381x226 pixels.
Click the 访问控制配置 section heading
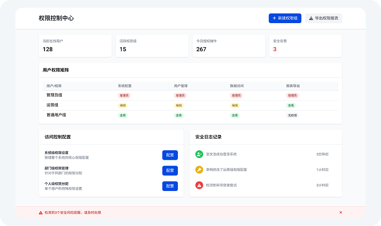pyautogui.click(x=58, y=137)
